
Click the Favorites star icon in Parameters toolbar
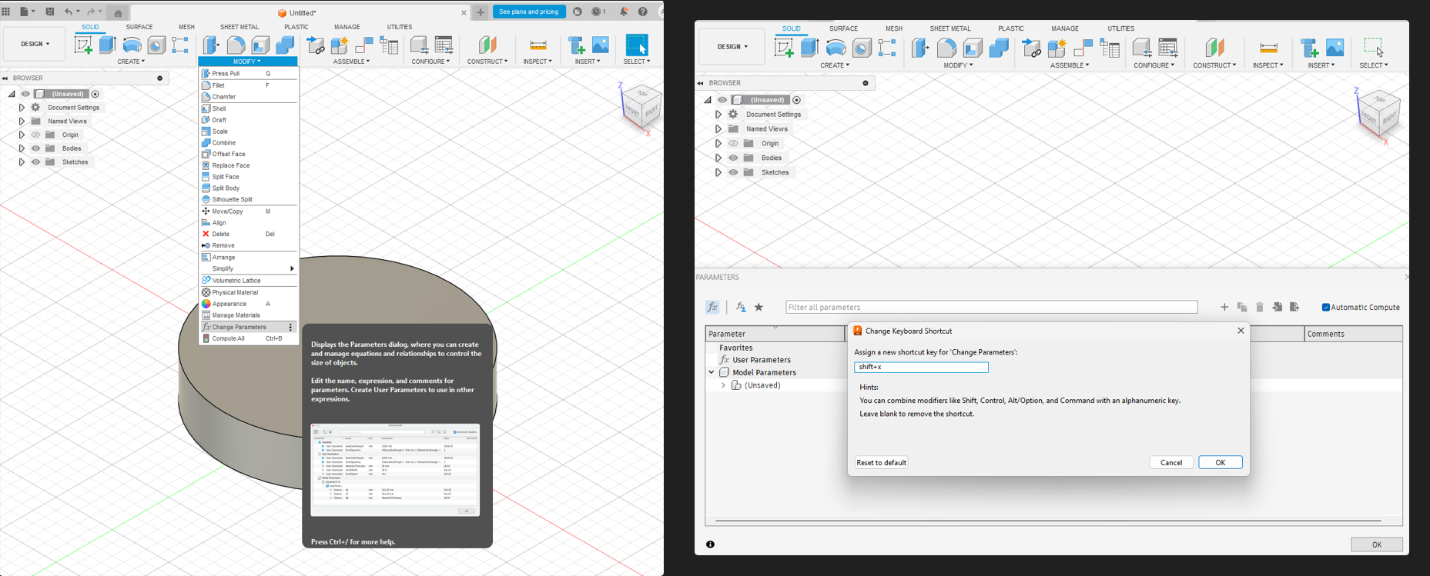click(x=759, y=307)
